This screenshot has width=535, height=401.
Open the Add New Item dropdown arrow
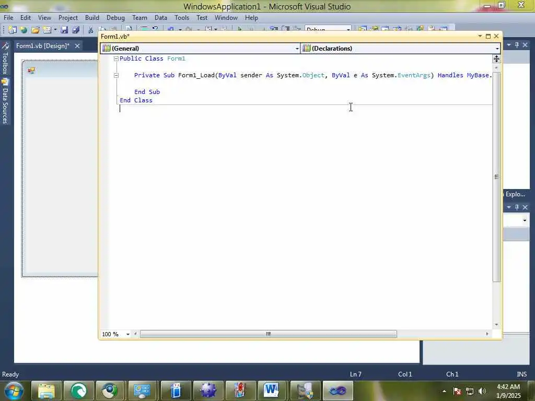click(55, 30)
